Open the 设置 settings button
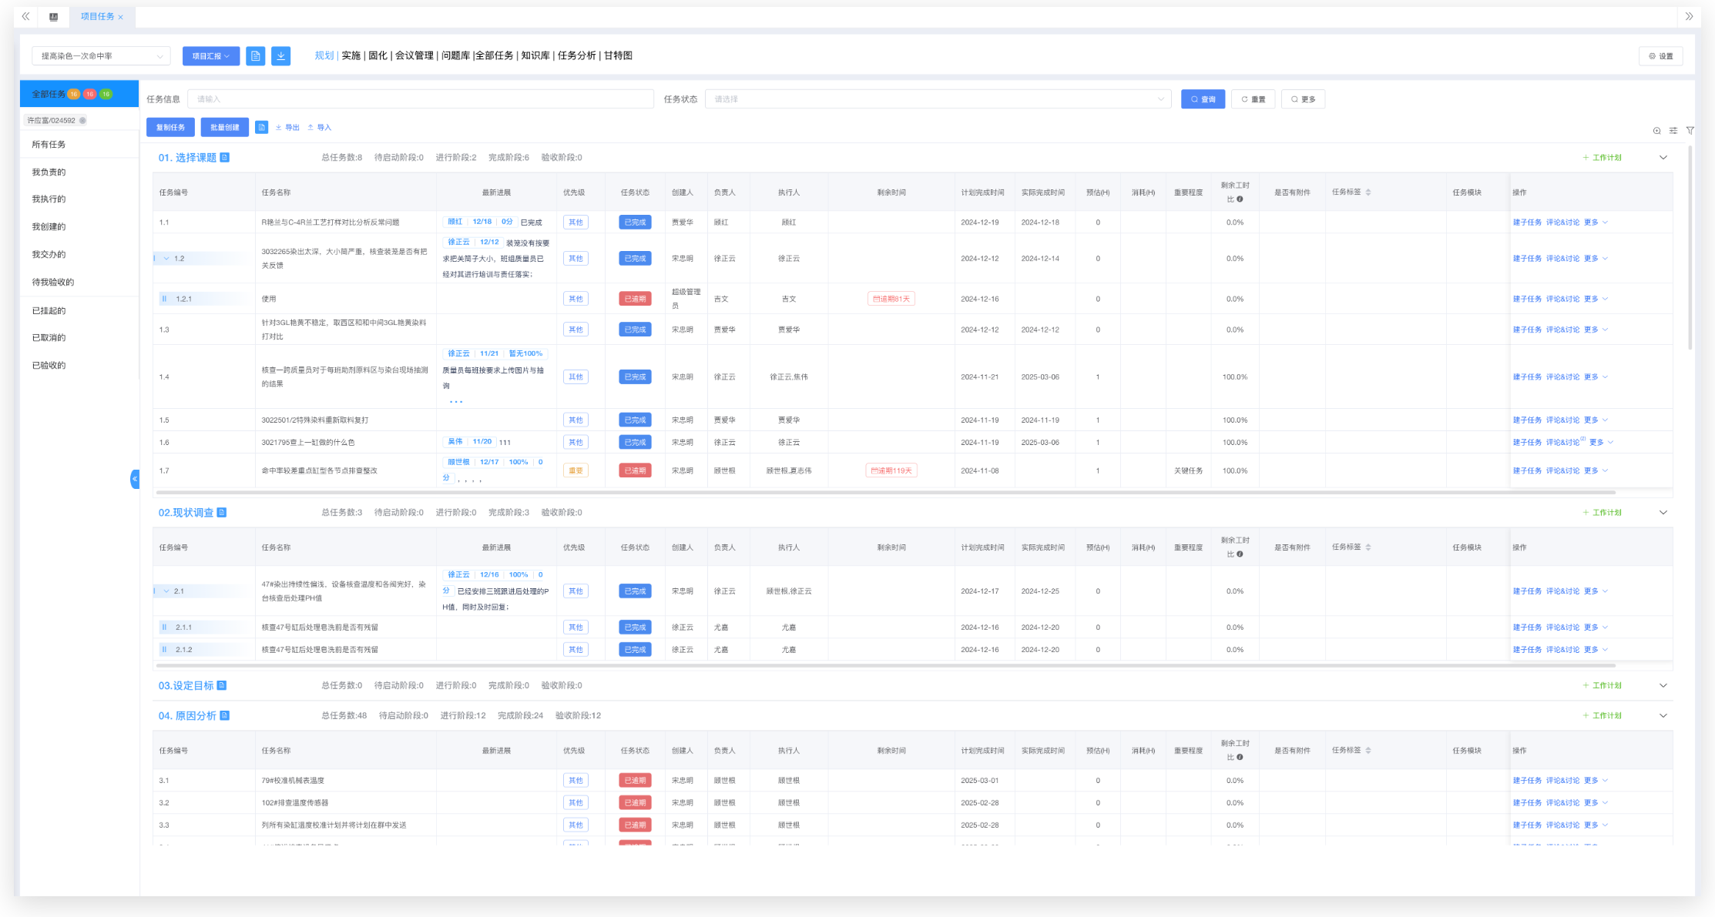The width and height of the screenshot is (1715, 917). click(x=1661, y=56)
